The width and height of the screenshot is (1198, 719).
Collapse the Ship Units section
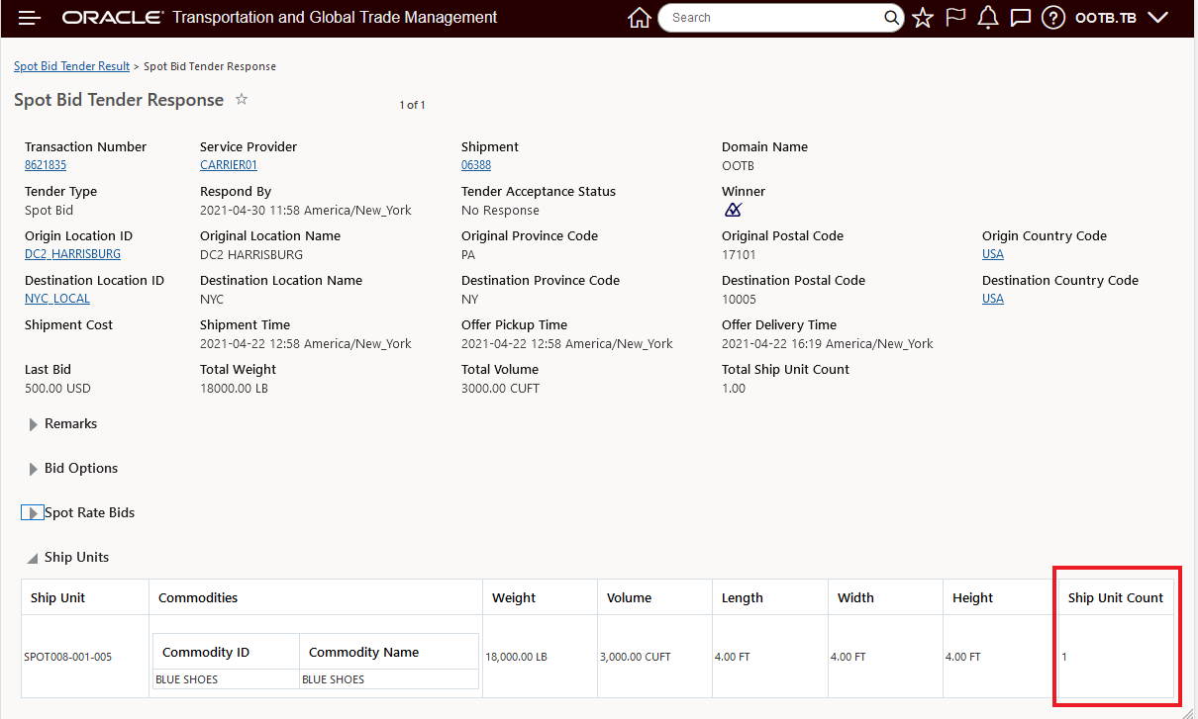click(33, 558)
